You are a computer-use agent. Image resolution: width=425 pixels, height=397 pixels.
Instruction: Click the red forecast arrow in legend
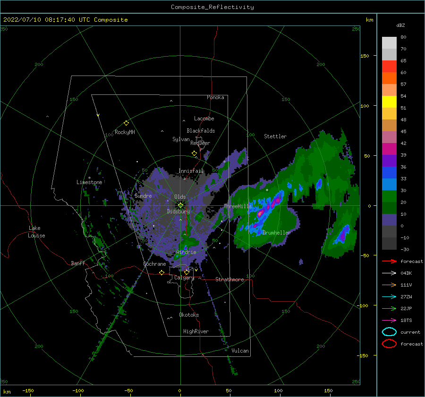(389, 261)
